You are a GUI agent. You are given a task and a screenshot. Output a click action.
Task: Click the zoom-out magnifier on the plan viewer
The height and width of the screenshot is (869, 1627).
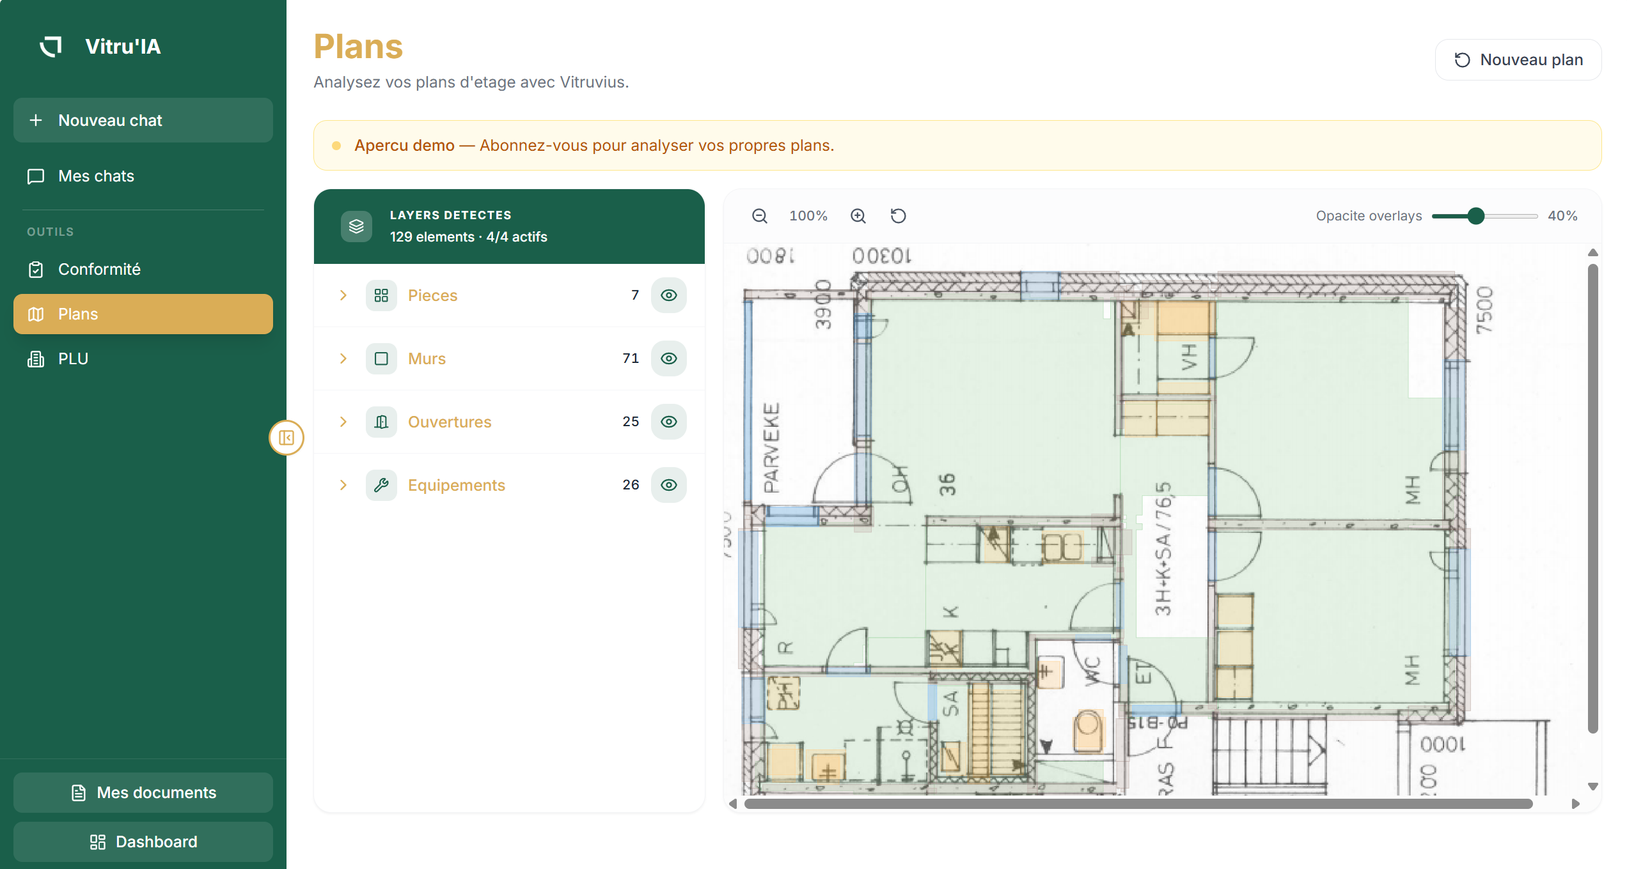(759, 216)
